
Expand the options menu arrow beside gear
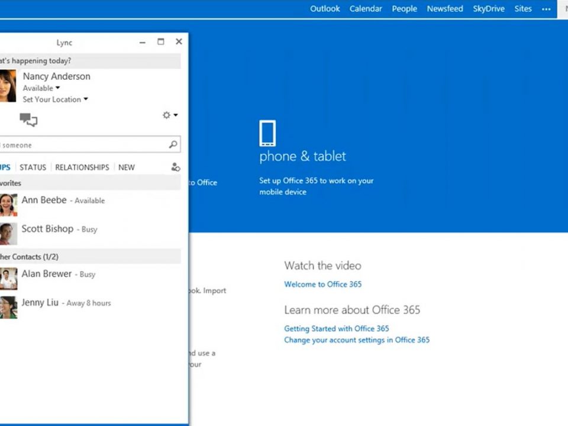point(176,115)
